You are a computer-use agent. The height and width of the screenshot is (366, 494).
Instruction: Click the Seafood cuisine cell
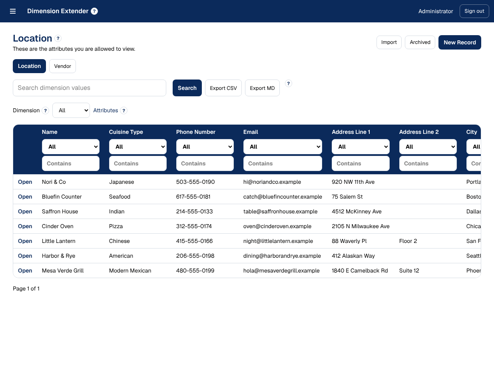(x=120, y=197)
